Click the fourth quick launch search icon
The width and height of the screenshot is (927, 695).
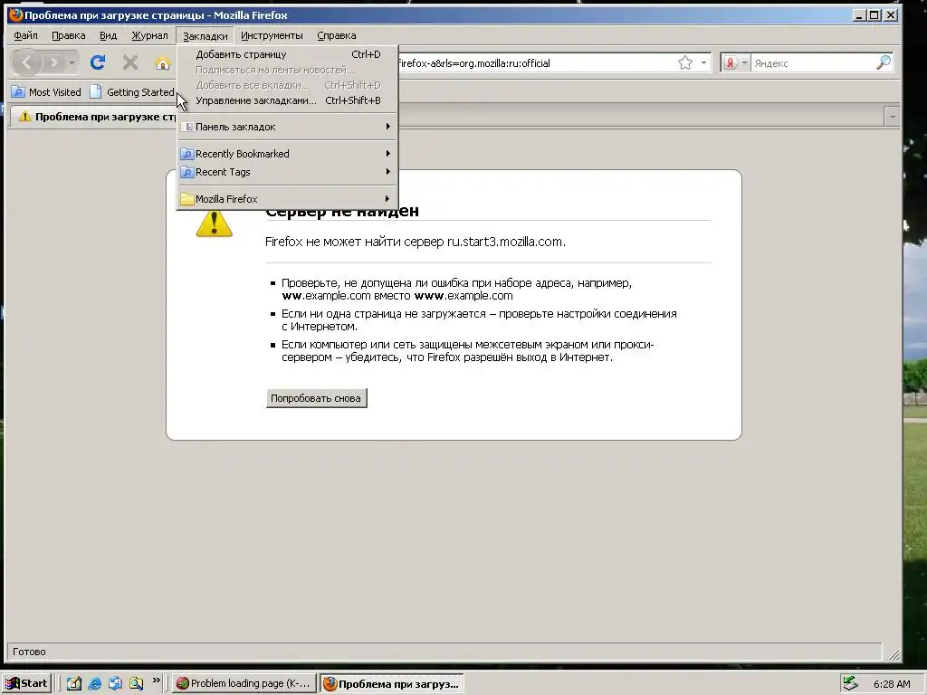click(x=137, y=684)
